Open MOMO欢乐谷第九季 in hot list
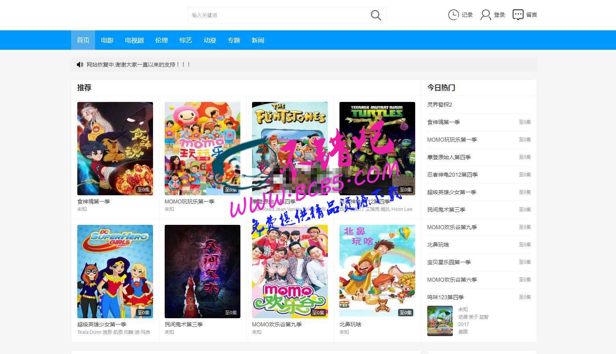616x354 pixels. (452, 227)
